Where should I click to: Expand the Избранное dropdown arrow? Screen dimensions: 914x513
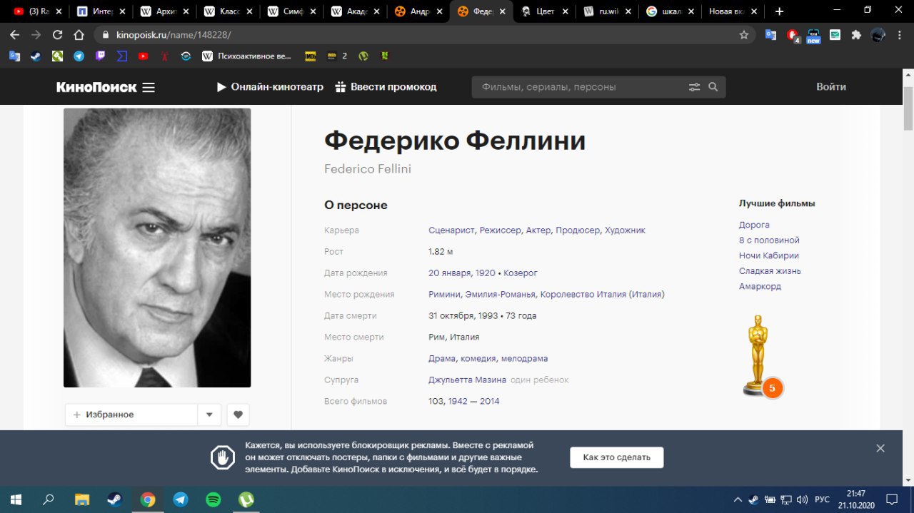click(209, 415)
